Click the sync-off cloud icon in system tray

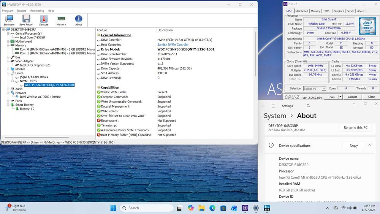(x=336, y=208)
